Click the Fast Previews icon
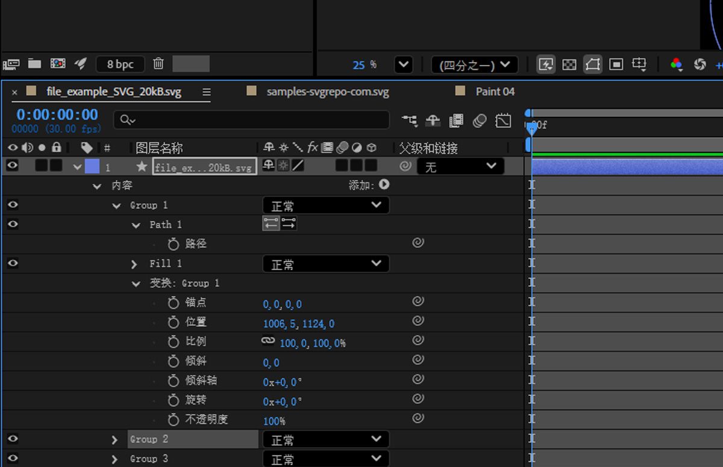The width and height of the screenshot is (723, 467). [x=546, y=64]
